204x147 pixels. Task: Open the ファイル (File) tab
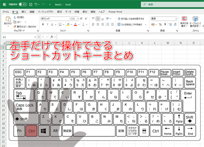coord(6,12)
